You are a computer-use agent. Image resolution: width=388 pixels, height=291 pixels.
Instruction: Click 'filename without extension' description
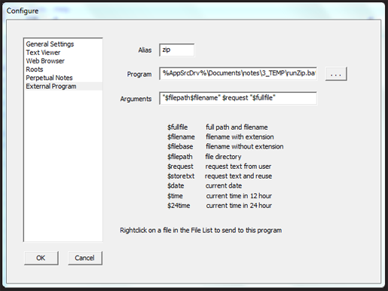click(x=245, y=146)
